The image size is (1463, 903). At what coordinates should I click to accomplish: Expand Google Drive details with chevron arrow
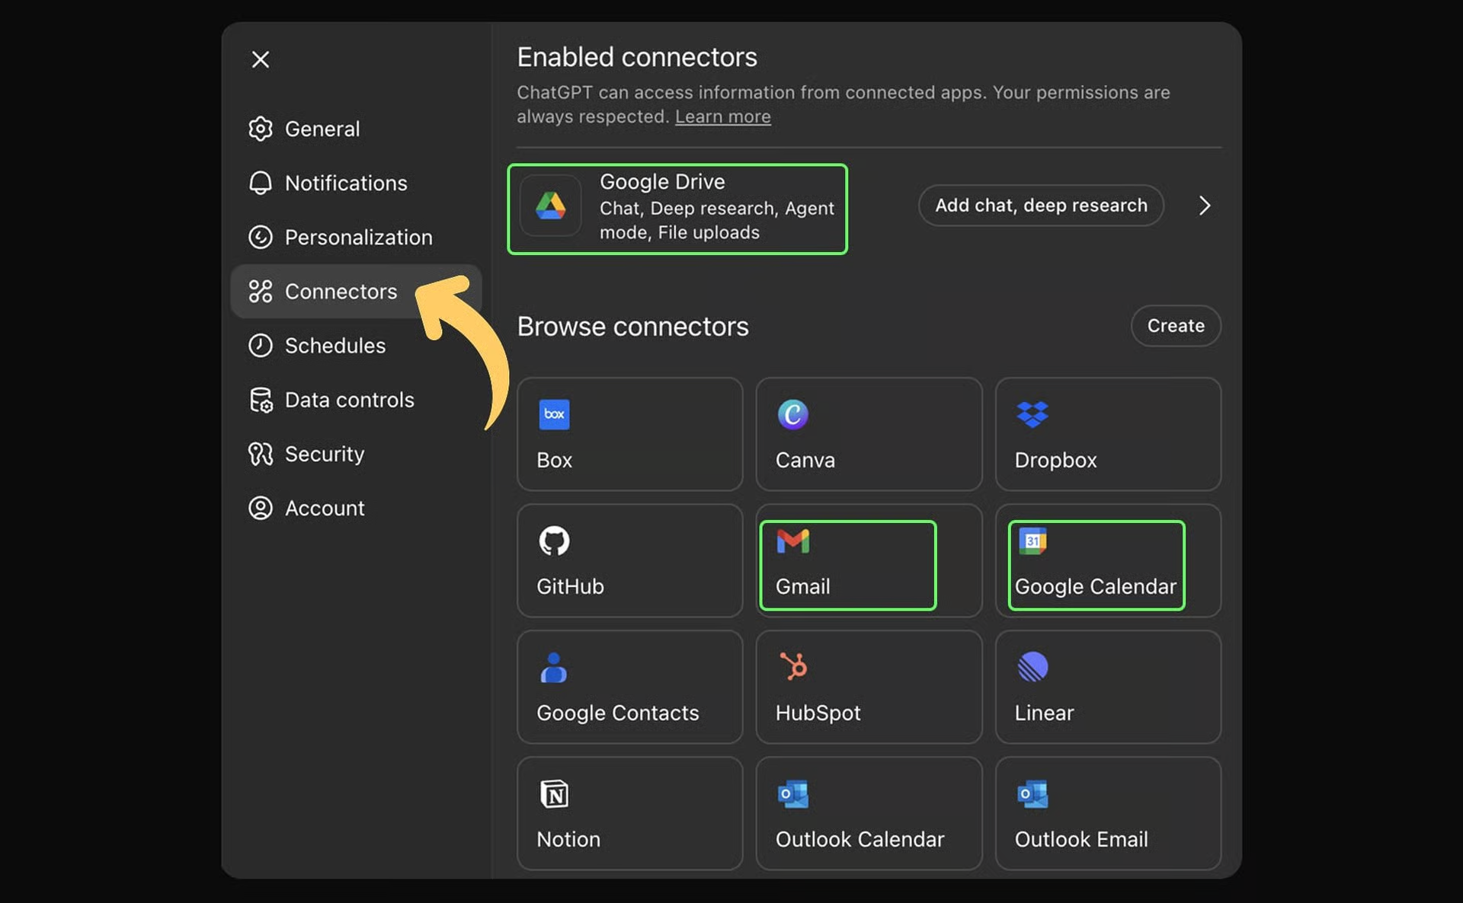[1204, 206]
